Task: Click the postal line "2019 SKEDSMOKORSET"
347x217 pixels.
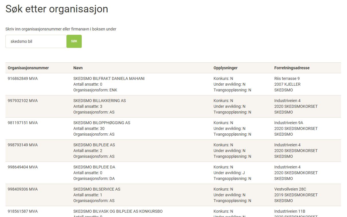Action: [296, 195]
